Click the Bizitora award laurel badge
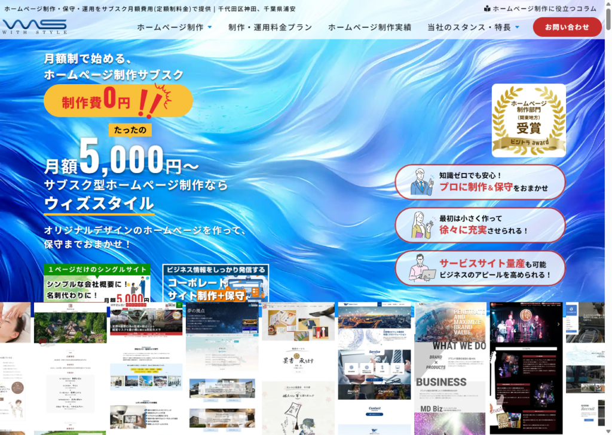This screenshot has height=435, width=612. pyautogui.click(x=528, y=120)
